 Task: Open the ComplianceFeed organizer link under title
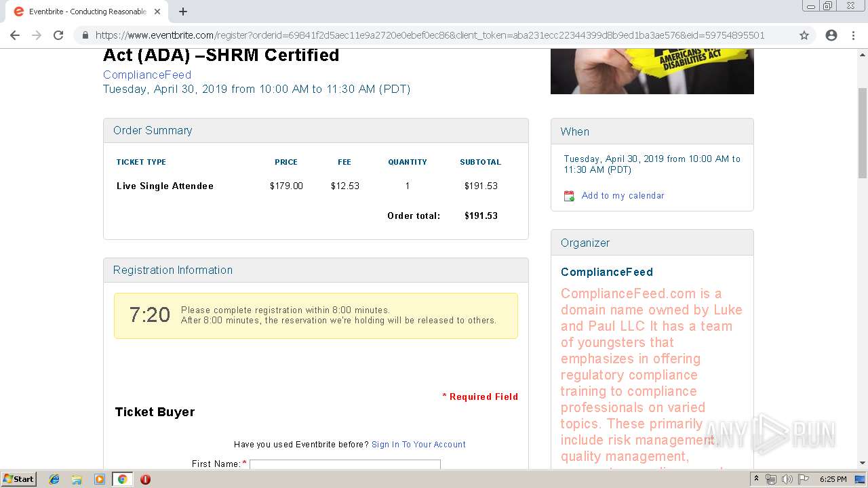coord(147,75)
